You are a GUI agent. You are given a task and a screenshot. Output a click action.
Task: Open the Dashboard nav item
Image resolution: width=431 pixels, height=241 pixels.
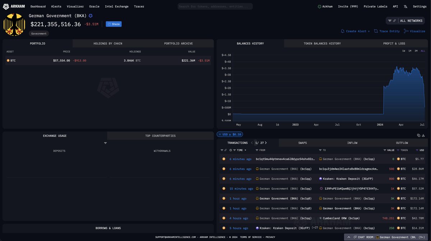click(x=38, y=6)
